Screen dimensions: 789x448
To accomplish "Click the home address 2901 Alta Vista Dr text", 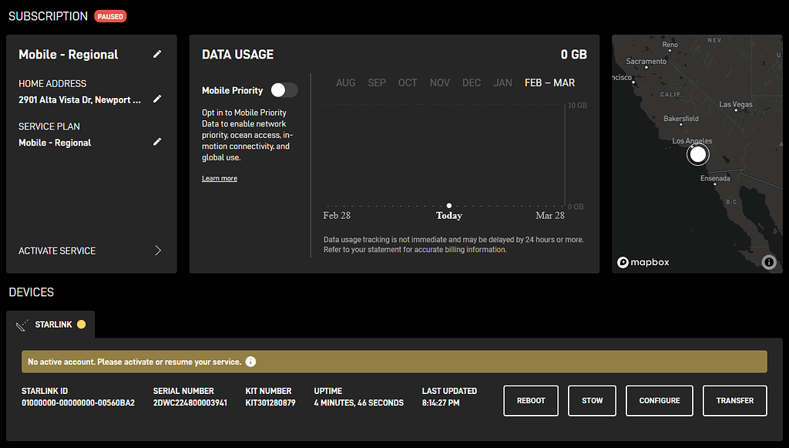I will pos(79,99).
